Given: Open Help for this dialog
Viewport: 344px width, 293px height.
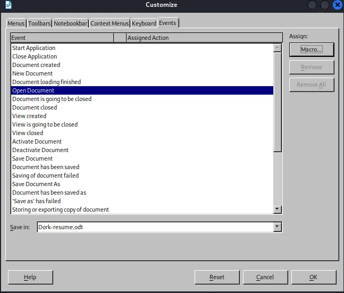Looking at the screenshot, I should click(30, 277).
